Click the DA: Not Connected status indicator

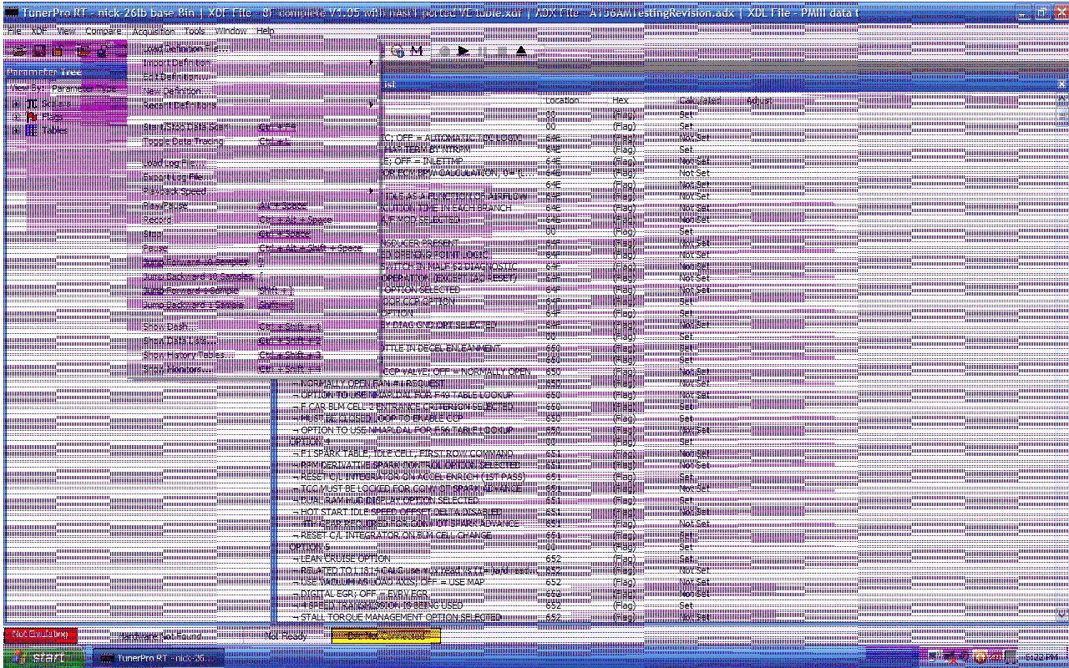pyautogui.click(x=386, y=635)
